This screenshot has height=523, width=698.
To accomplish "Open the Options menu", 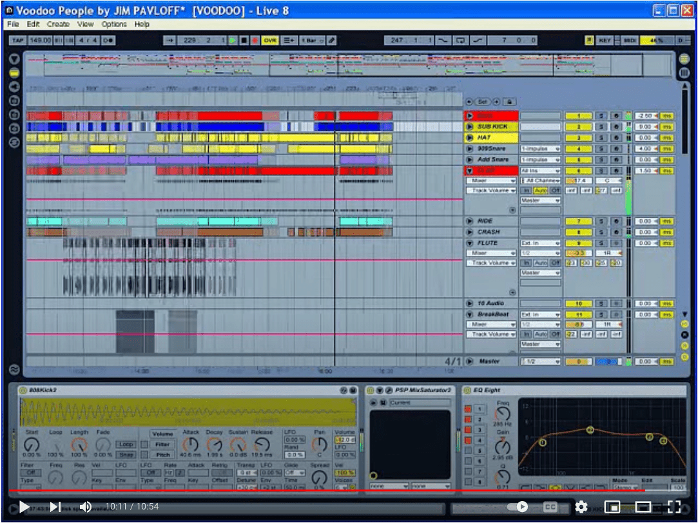I will coord(113,24).
